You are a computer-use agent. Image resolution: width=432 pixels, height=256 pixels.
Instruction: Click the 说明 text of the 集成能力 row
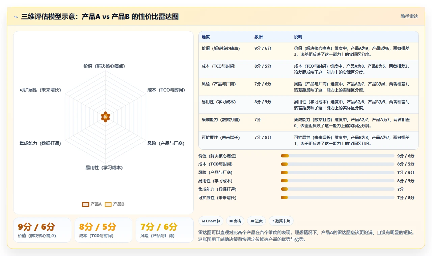coord(352,123)
